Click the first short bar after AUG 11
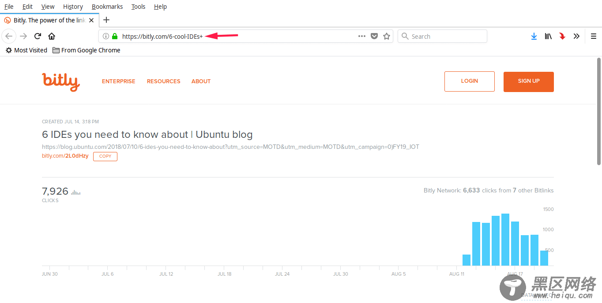This screenshot has width=602, height=303. pos(467,260)
